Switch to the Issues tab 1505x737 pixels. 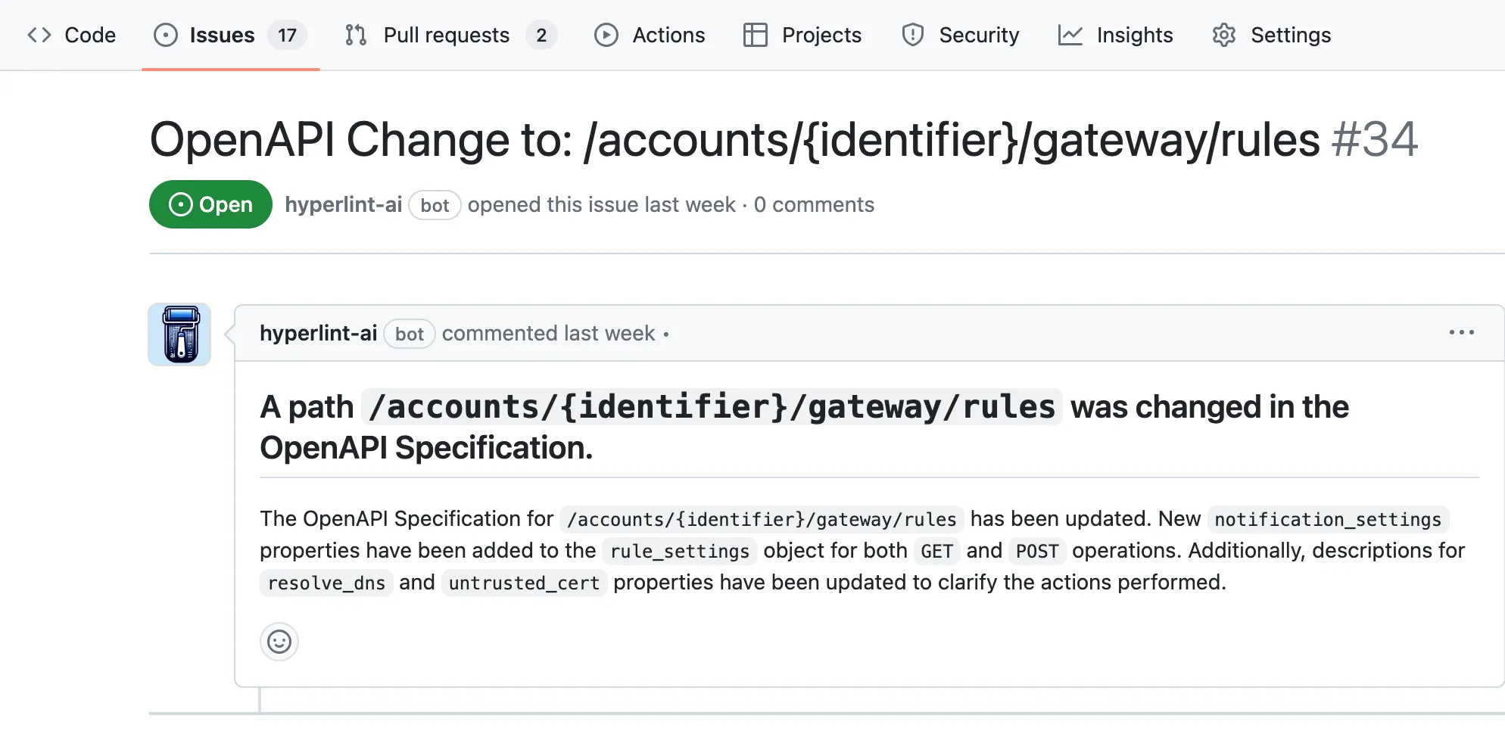221,35
